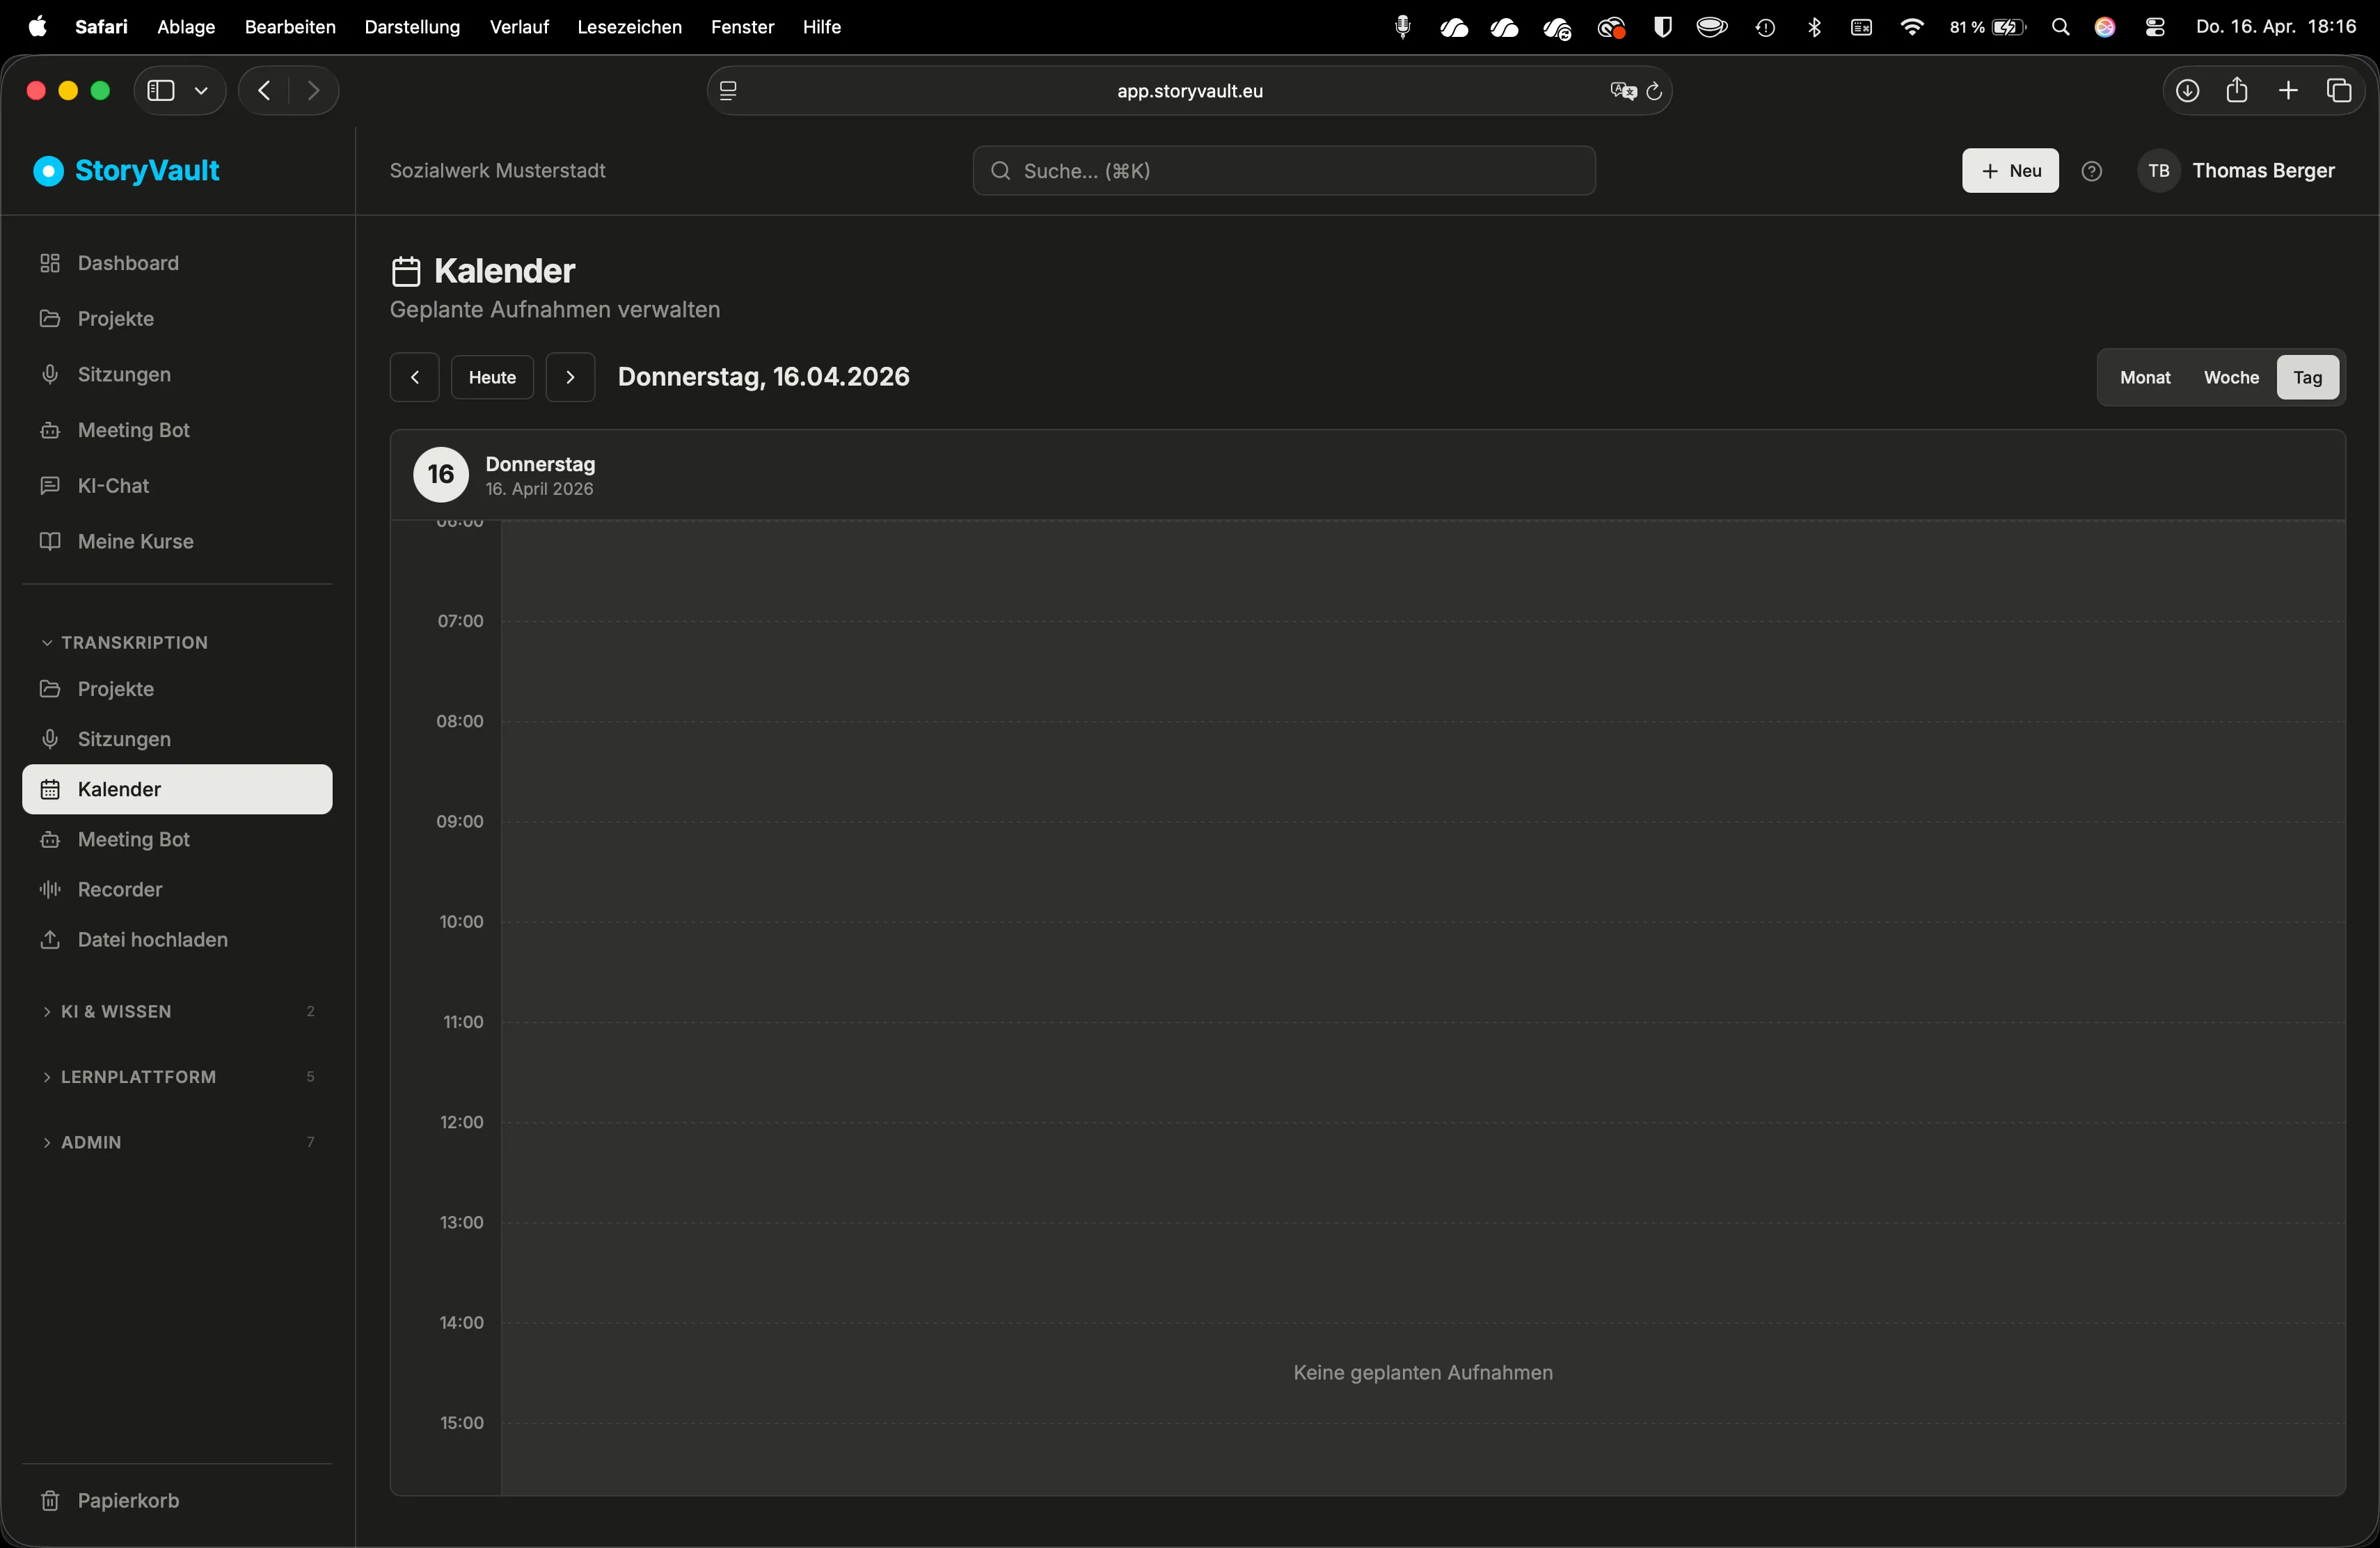The width and height of the screenshot is (2380, 1548).
Task: Open Bluetooth status in menu bar
Action: coord(1814,27)
